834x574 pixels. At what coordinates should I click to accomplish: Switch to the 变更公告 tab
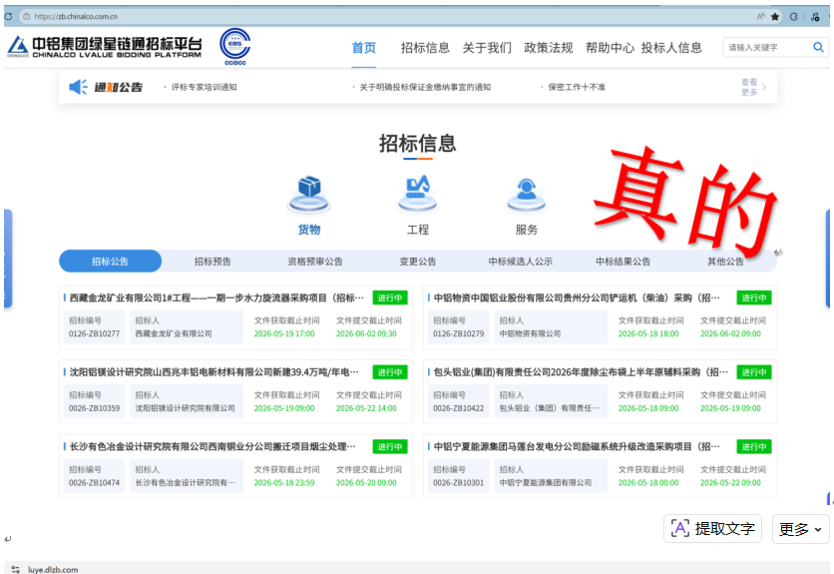pos(418,262)
